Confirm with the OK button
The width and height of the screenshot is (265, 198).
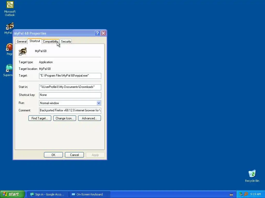coord(53,155)
